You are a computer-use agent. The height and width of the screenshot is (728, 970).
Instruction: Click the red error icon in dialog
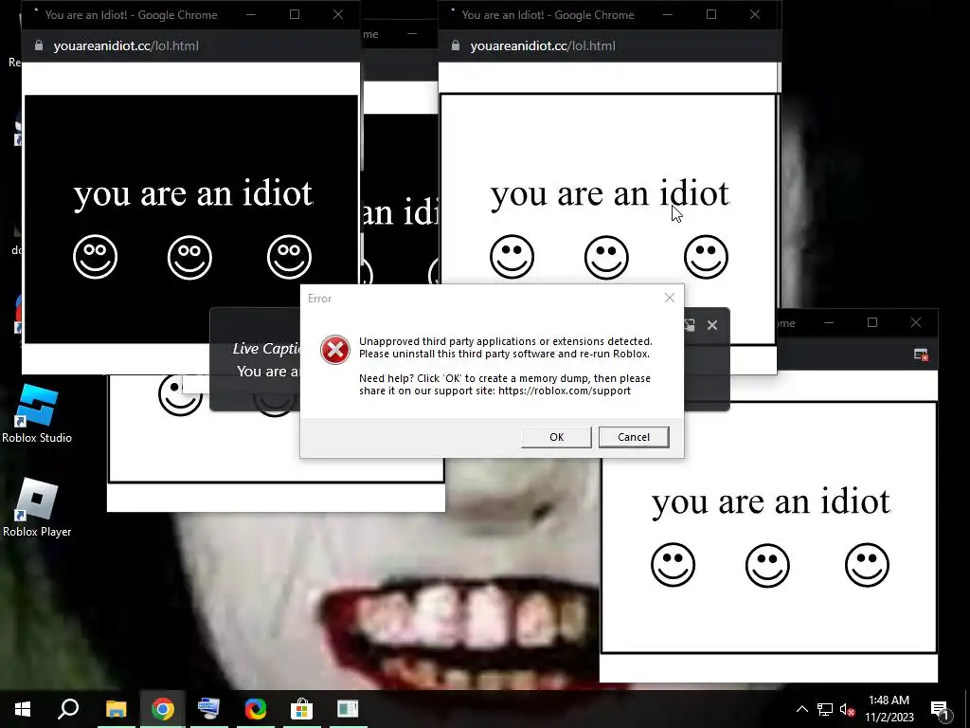(x=334, y=350)
